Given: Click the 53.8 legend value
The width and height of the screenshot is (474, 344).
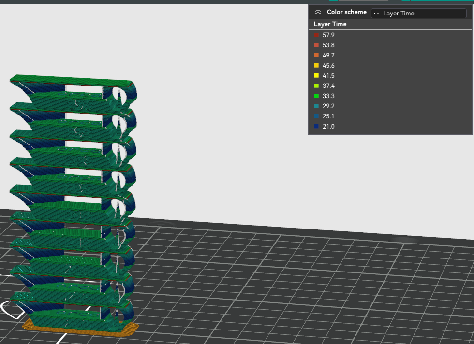Looking at the screenshot, I should click(x=328, y=45).
